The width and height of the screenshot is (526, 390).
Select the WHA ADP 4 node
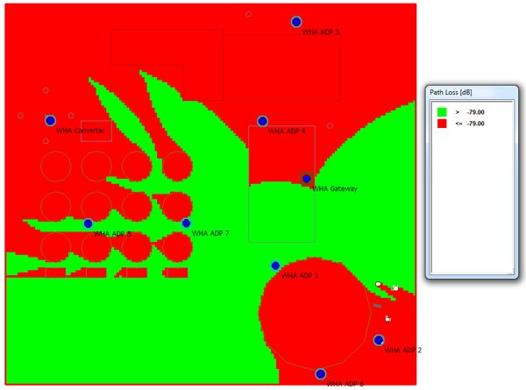[262, 121]
